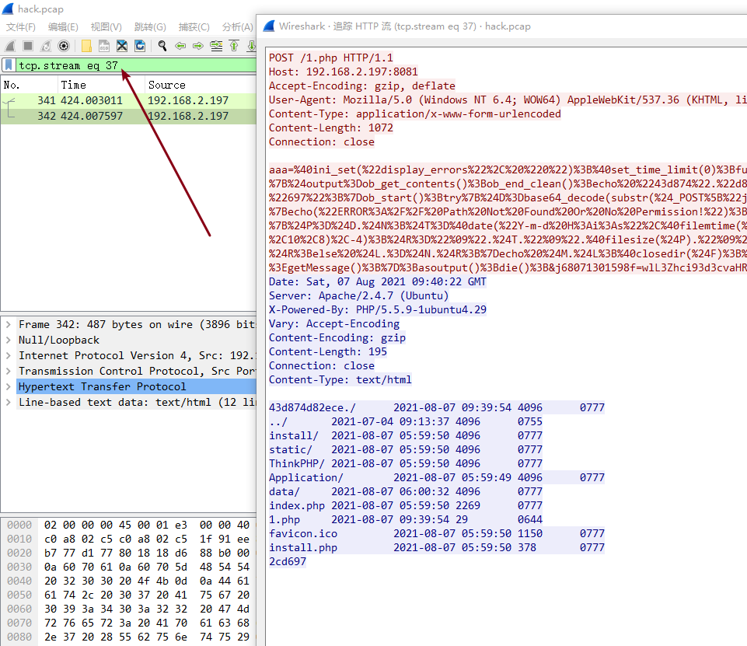Click hex dump offset 0000 row
The height and width of the screenshot is (646, 747).
click(128, 525)
